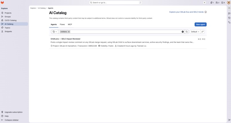Toggle sort direction icon next to Default
The height and width of the screenshot is (123, 231).
[x=203, y=32]
